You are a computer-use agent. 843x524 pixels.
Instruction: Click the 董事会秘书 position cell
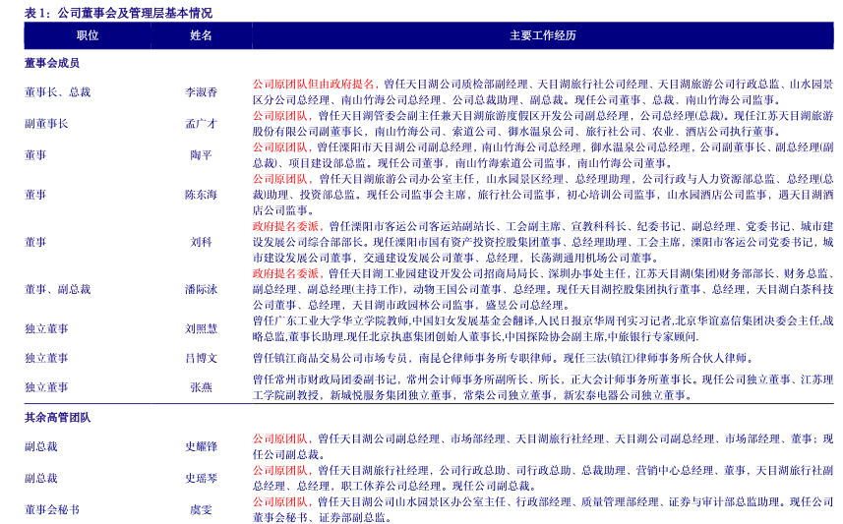52,509
